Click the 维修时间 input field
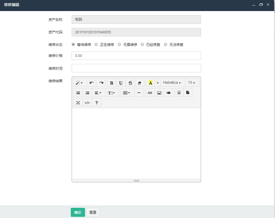Image resolution: width=275 pixels, height=218 pixels. 136,68
